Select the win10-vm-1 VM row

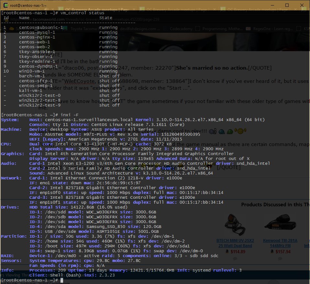coord(60,71)
